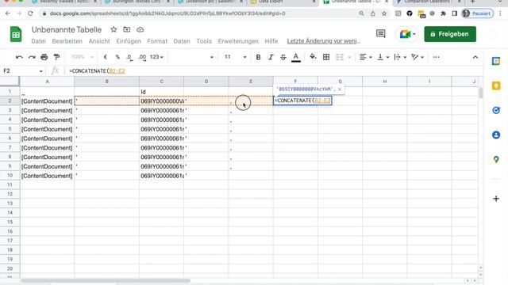
Task: Open the name box dropdown arrow
Action: click(40, 71)
